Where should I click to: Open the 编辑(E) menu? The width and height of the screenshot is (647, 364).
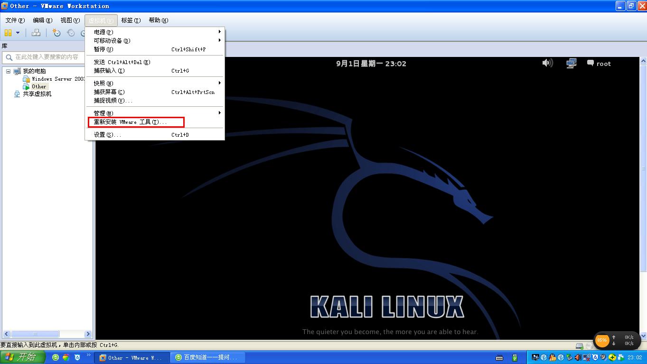42,20
